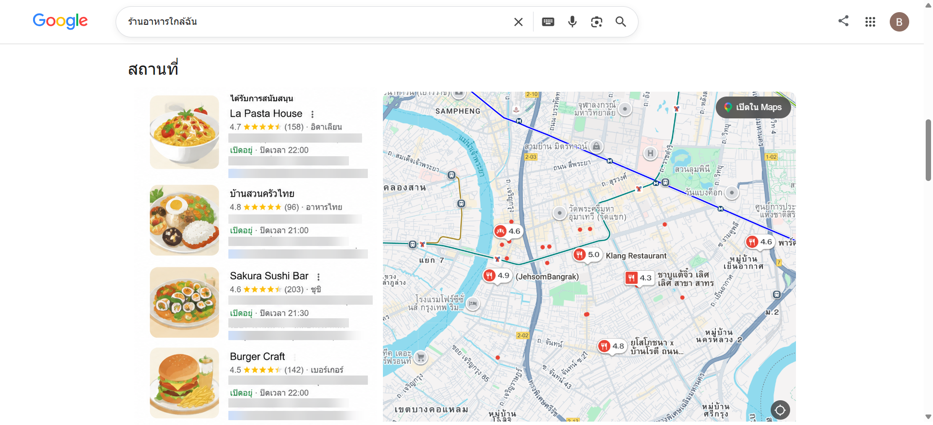Click Sakura Sushi Bar closing time 21:30

point(284,313)
